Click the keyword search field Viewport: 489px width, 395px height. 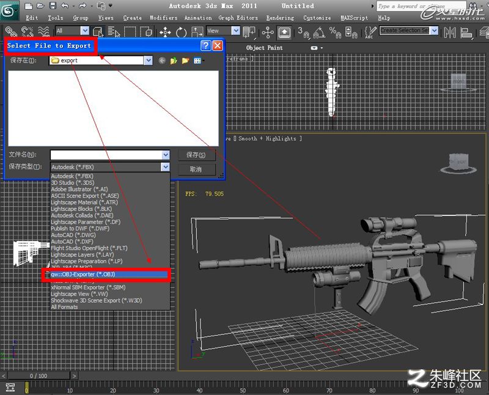pos(421,6)
